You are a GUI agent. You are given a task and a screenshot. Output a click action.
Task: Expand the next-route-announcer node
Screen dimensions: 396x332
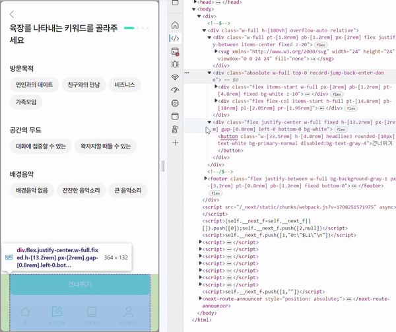(x=201, y=299)
